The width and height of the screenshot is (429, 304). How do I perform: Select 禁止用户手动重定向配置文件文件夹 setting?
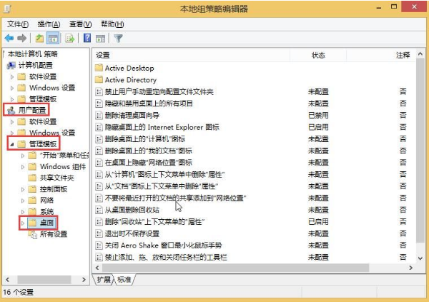159,91
